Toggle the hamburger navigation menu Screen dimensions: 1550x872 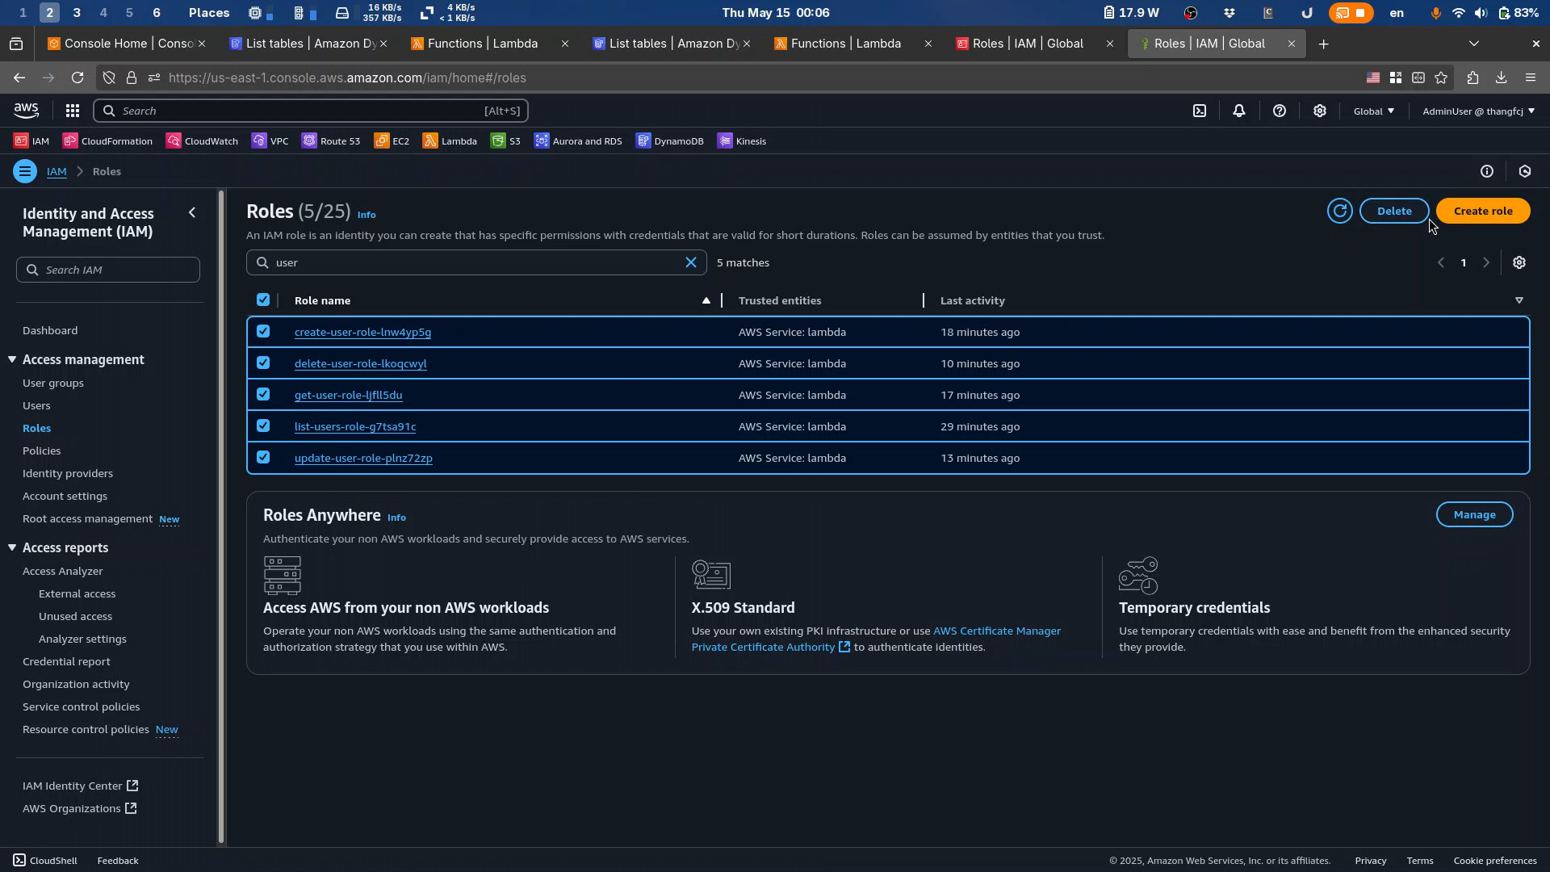pyautogui.click(x=25, y=171)
